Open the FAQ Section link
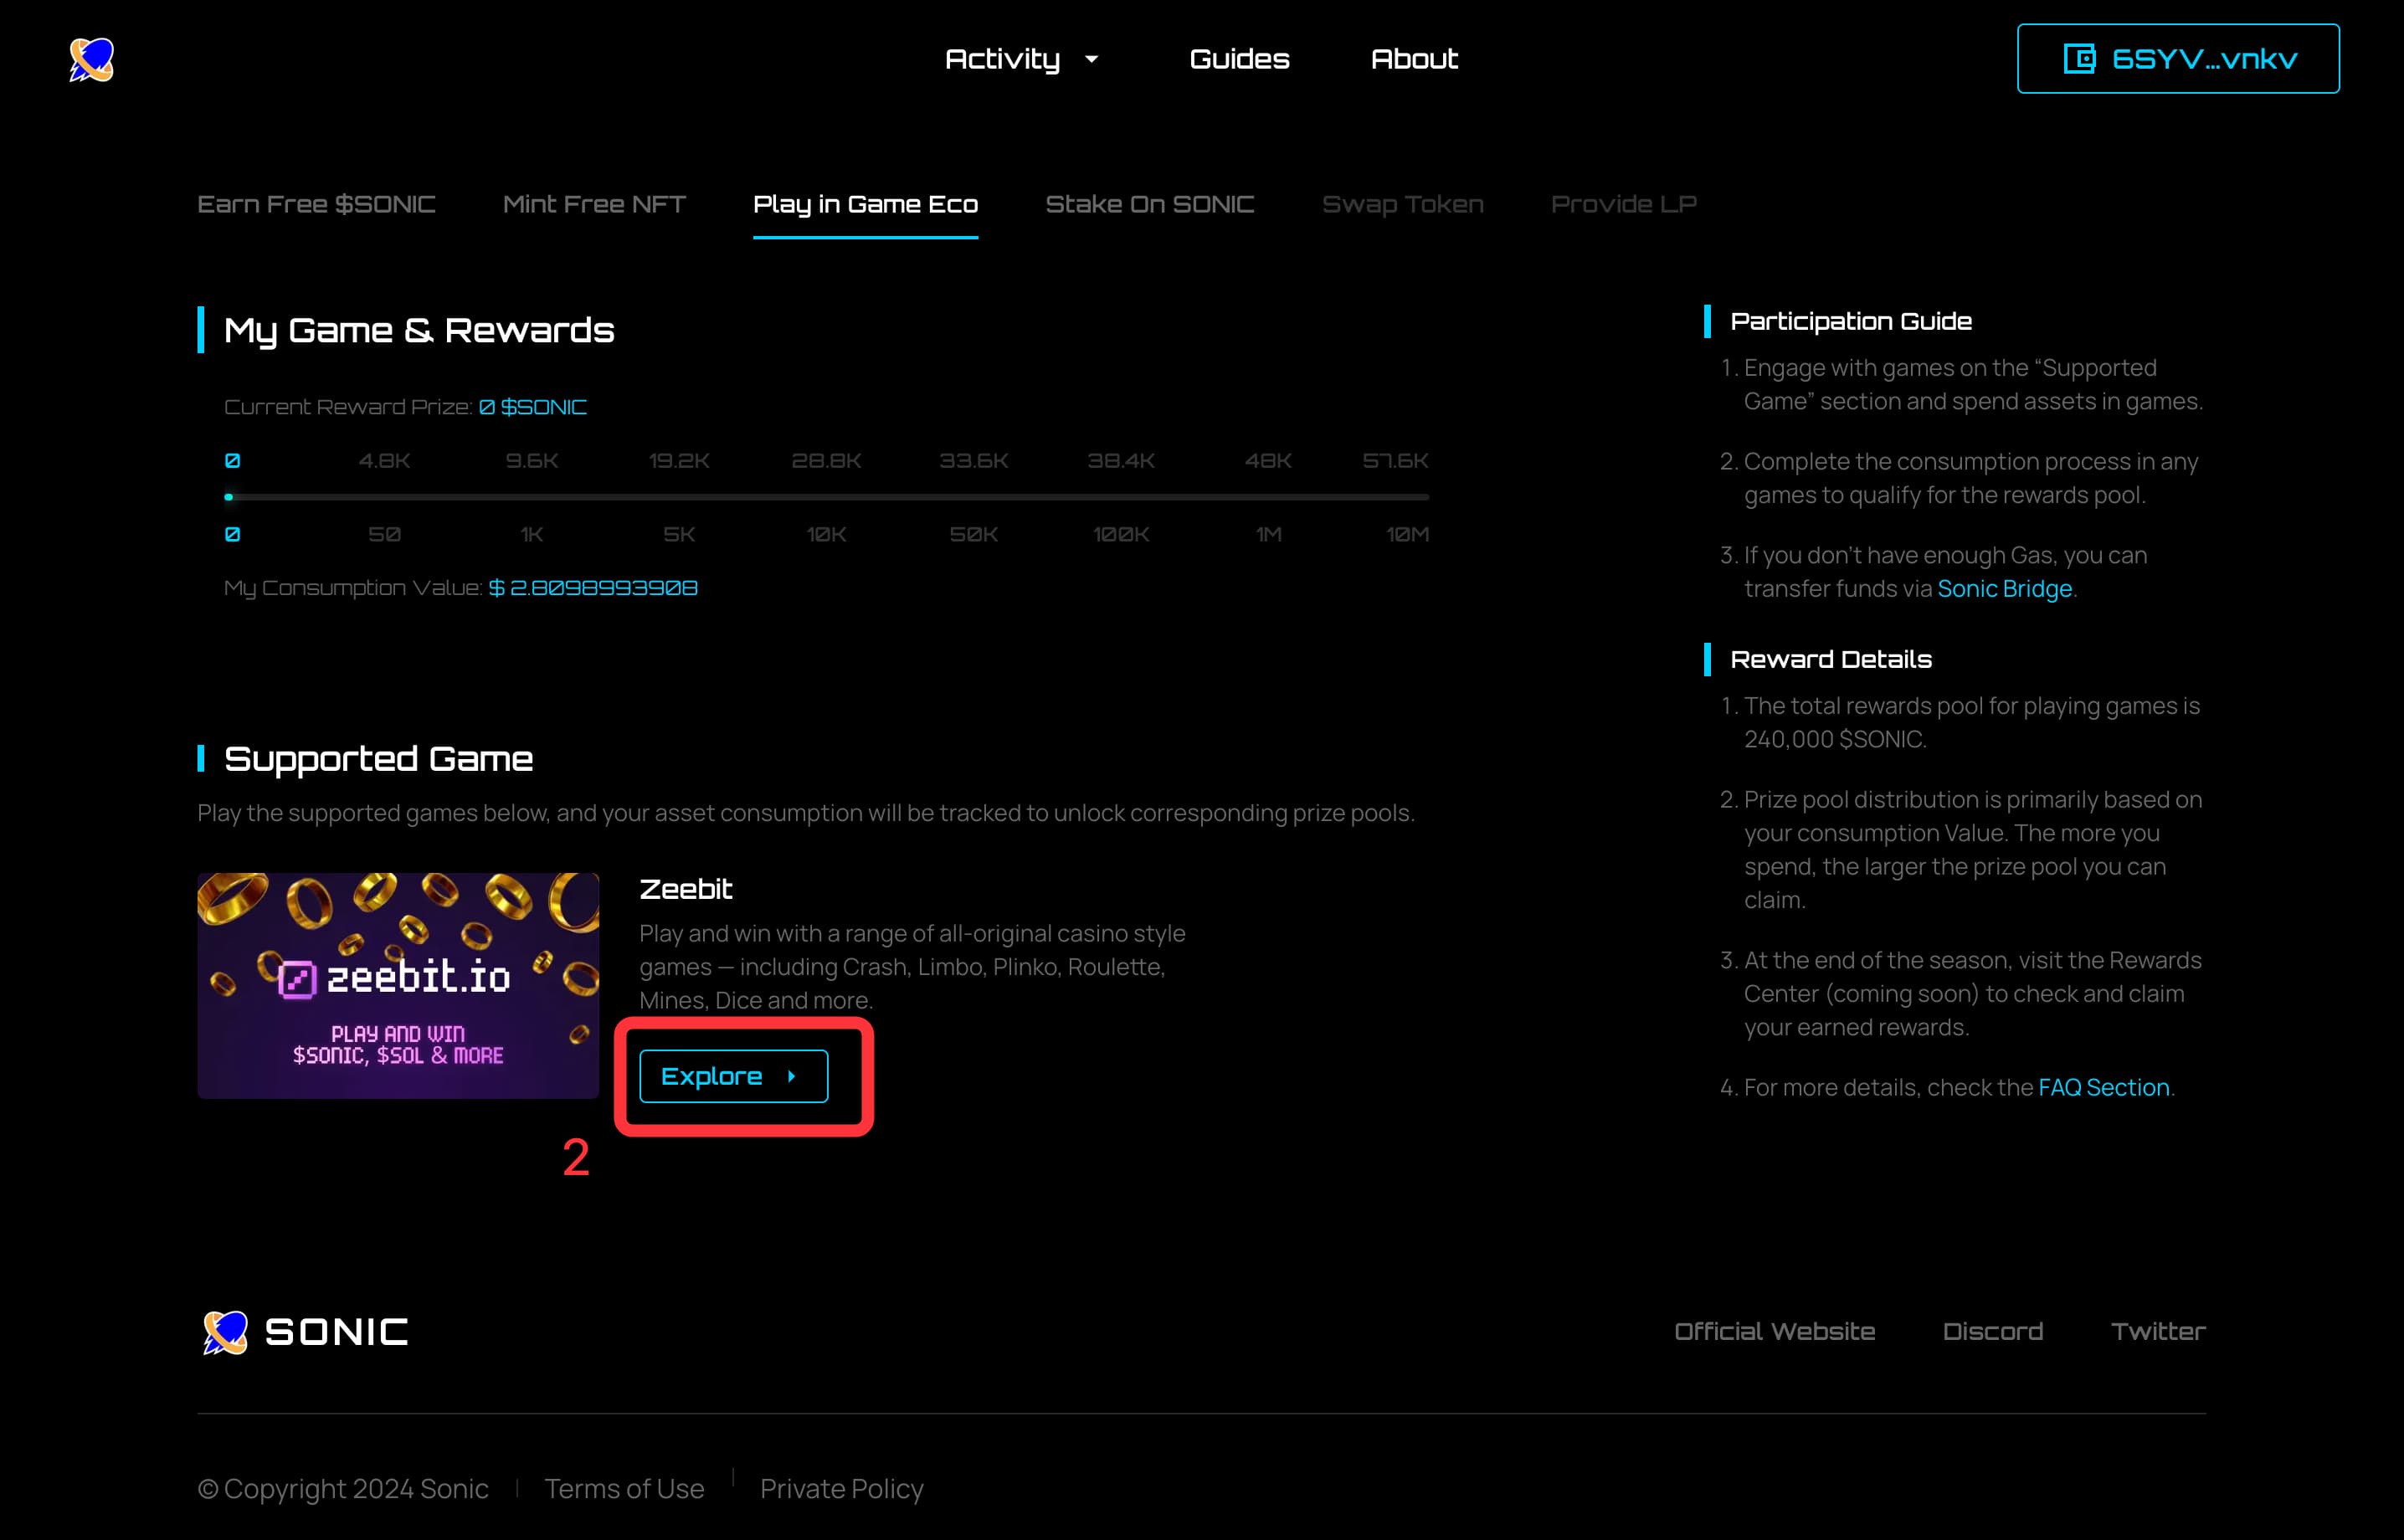2404x1540 pixels. click(2103, 1087)
